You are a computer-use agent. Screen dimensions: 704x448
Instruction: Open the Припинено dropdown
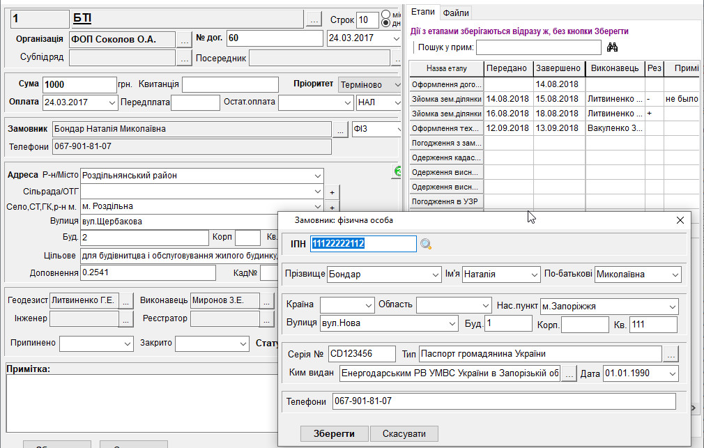coord(127,344)
